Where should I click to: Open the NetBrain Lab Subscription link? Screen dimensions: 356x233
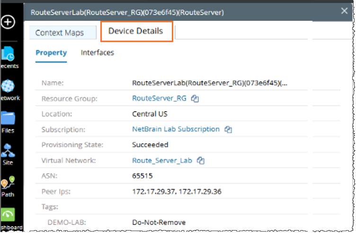[x=176, y=129]
